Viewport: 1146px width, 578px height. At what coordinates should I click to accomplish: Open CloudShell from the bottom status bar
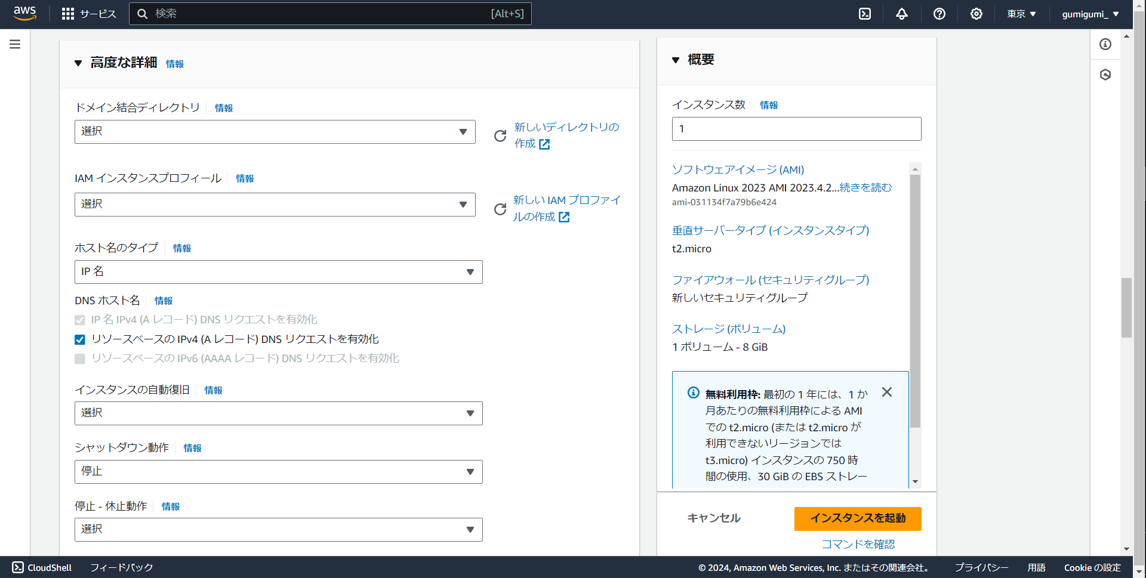coord(41,567)
